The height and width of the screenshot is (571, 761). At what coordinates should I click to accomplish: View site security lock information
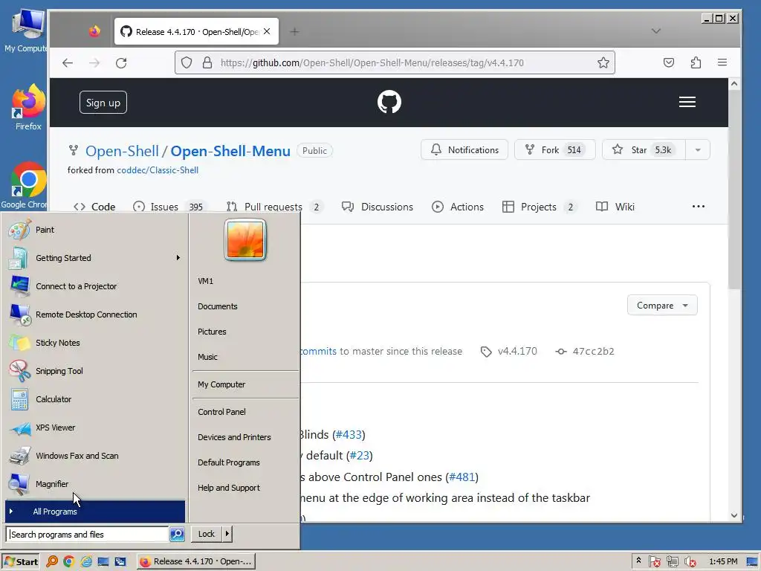pos(207,62)
